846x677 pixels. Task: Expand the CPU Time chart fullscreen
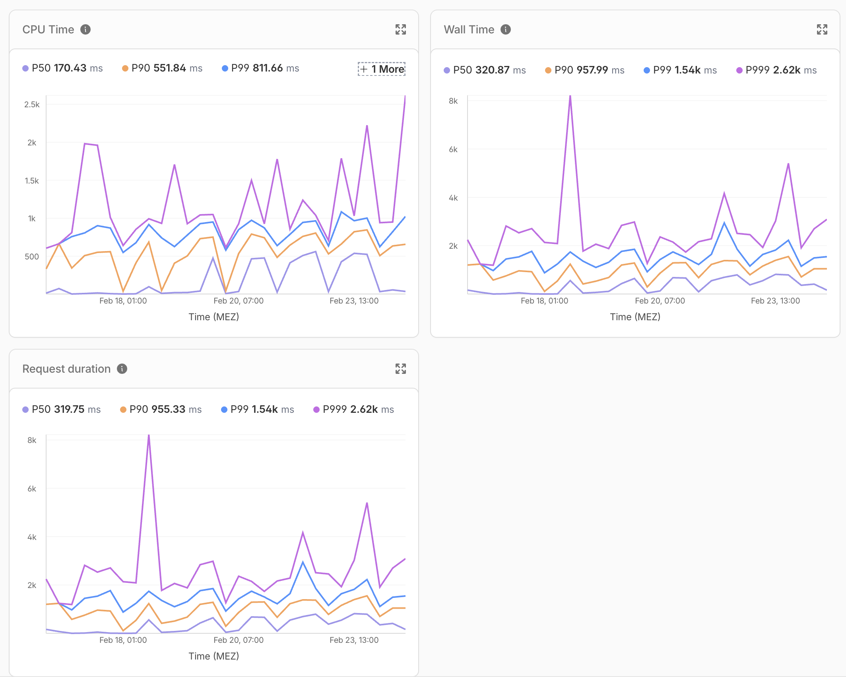400,29
